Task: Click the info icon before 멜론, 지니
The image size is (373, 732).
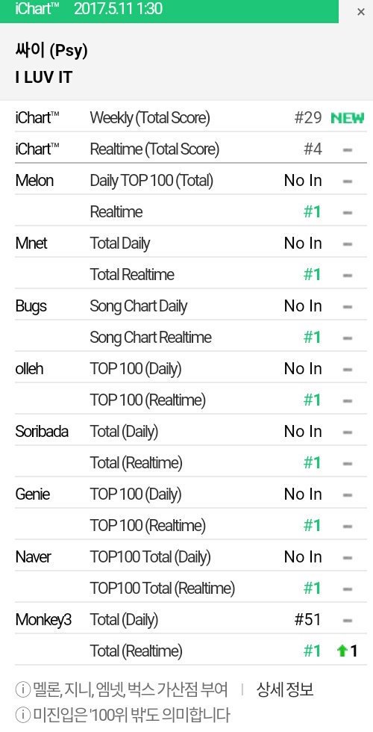Action: (x=21, y=689)
